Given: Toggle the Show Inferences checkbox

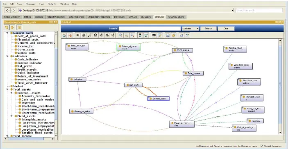Looking at the screenshot, I should 261,146.
